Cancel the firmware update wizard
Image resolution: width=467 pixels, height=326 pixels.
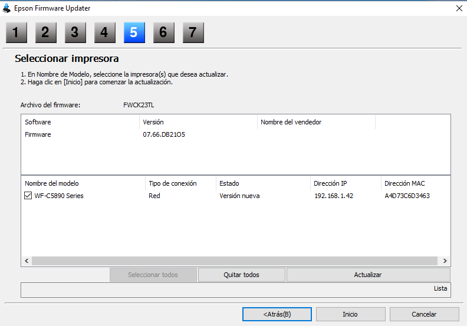(x=424, y=314)
